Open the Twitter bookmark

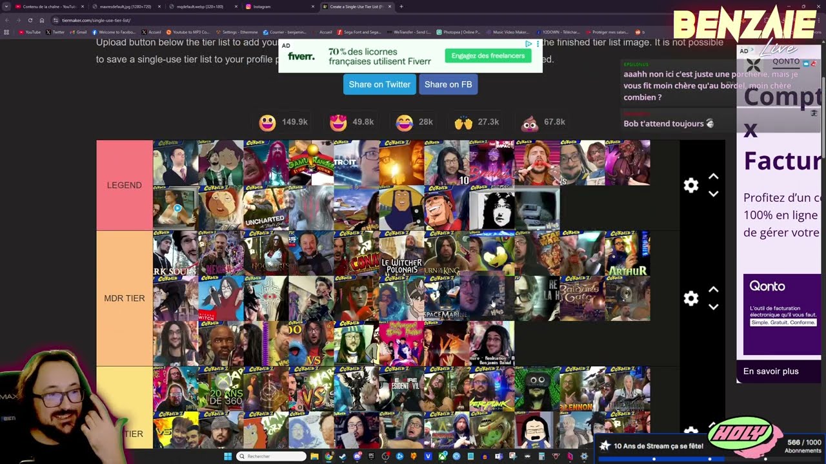coord(55,32)
